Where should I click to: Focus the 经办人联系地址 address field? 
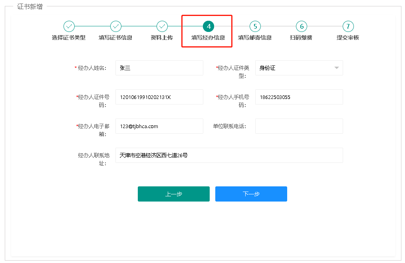point(229,155)
